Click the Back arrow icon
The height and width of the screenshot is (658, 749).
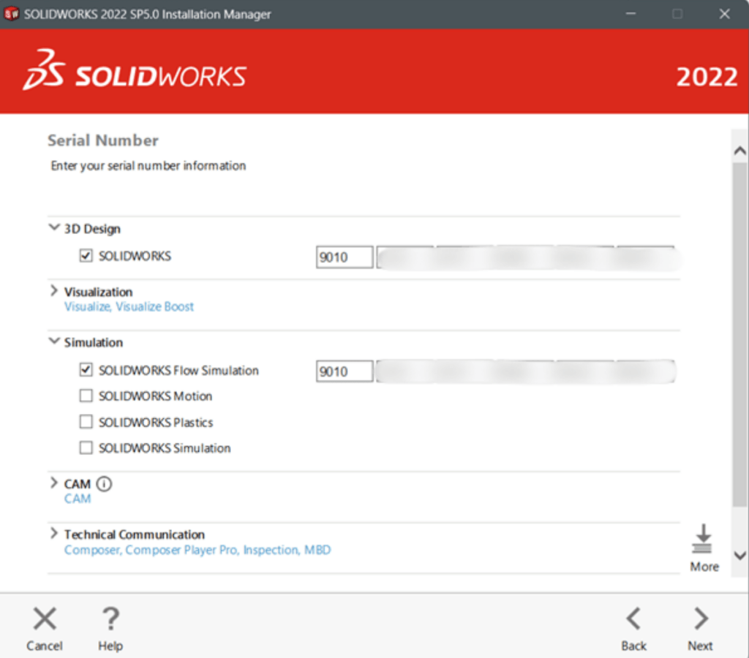pyautogui.click(x=633, y=618)
